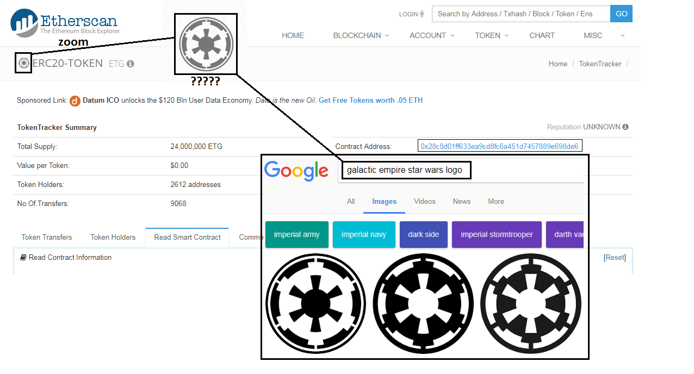
Task: Click the dark side filter chip
Action: (x=424, y=234)
